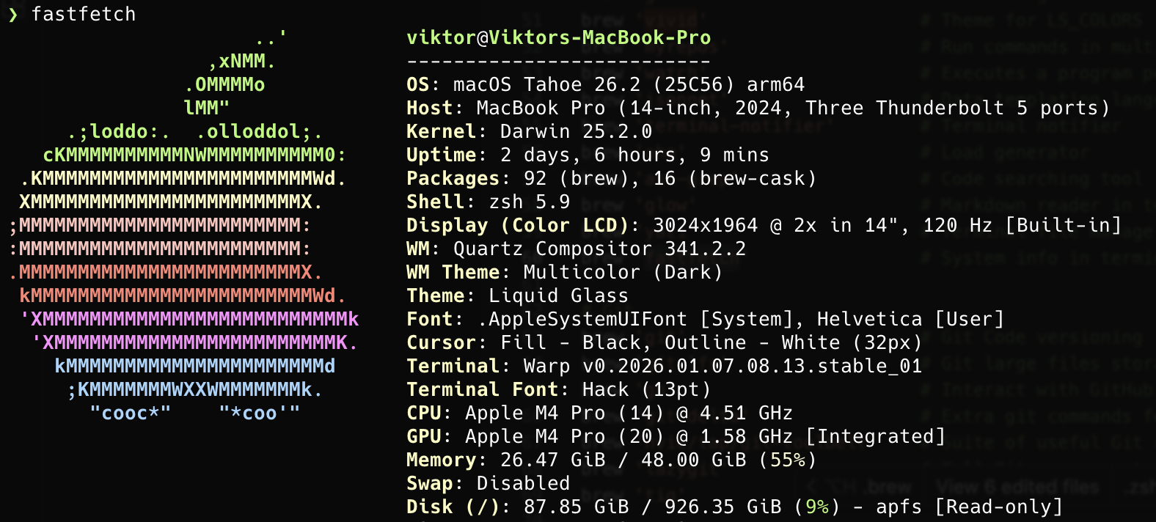
Task: Click the 'Font: .AppleSystemUIFont' line
Action: tap(706, 319)
